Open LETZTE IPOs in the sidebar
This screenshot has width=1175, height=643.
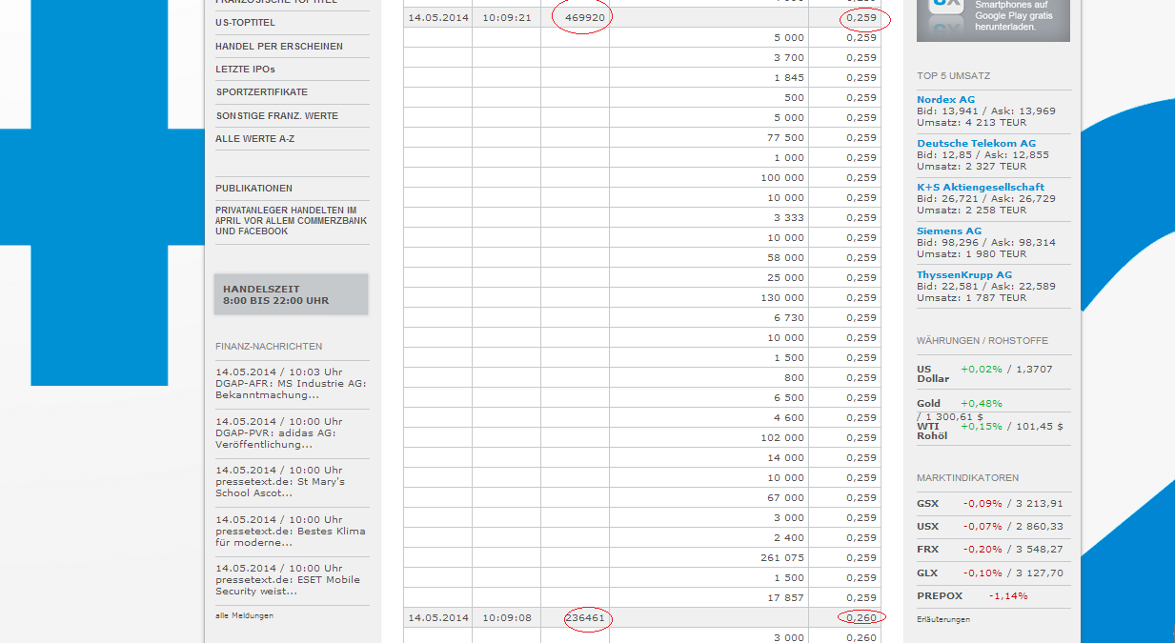click(x=245, y=69)
